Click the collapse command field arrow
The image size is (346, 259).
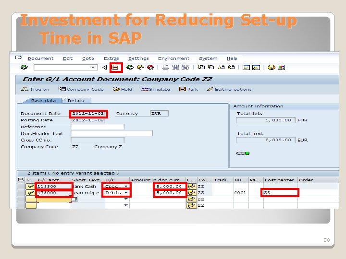[105, 68]
